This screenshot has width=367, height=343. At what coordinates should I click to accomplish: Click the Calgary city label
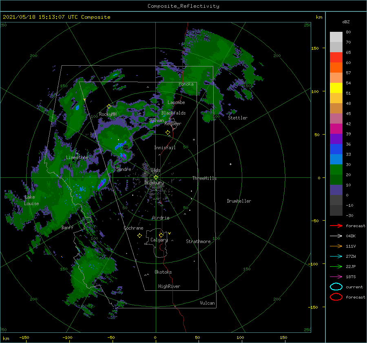click(x=159, y=240)
